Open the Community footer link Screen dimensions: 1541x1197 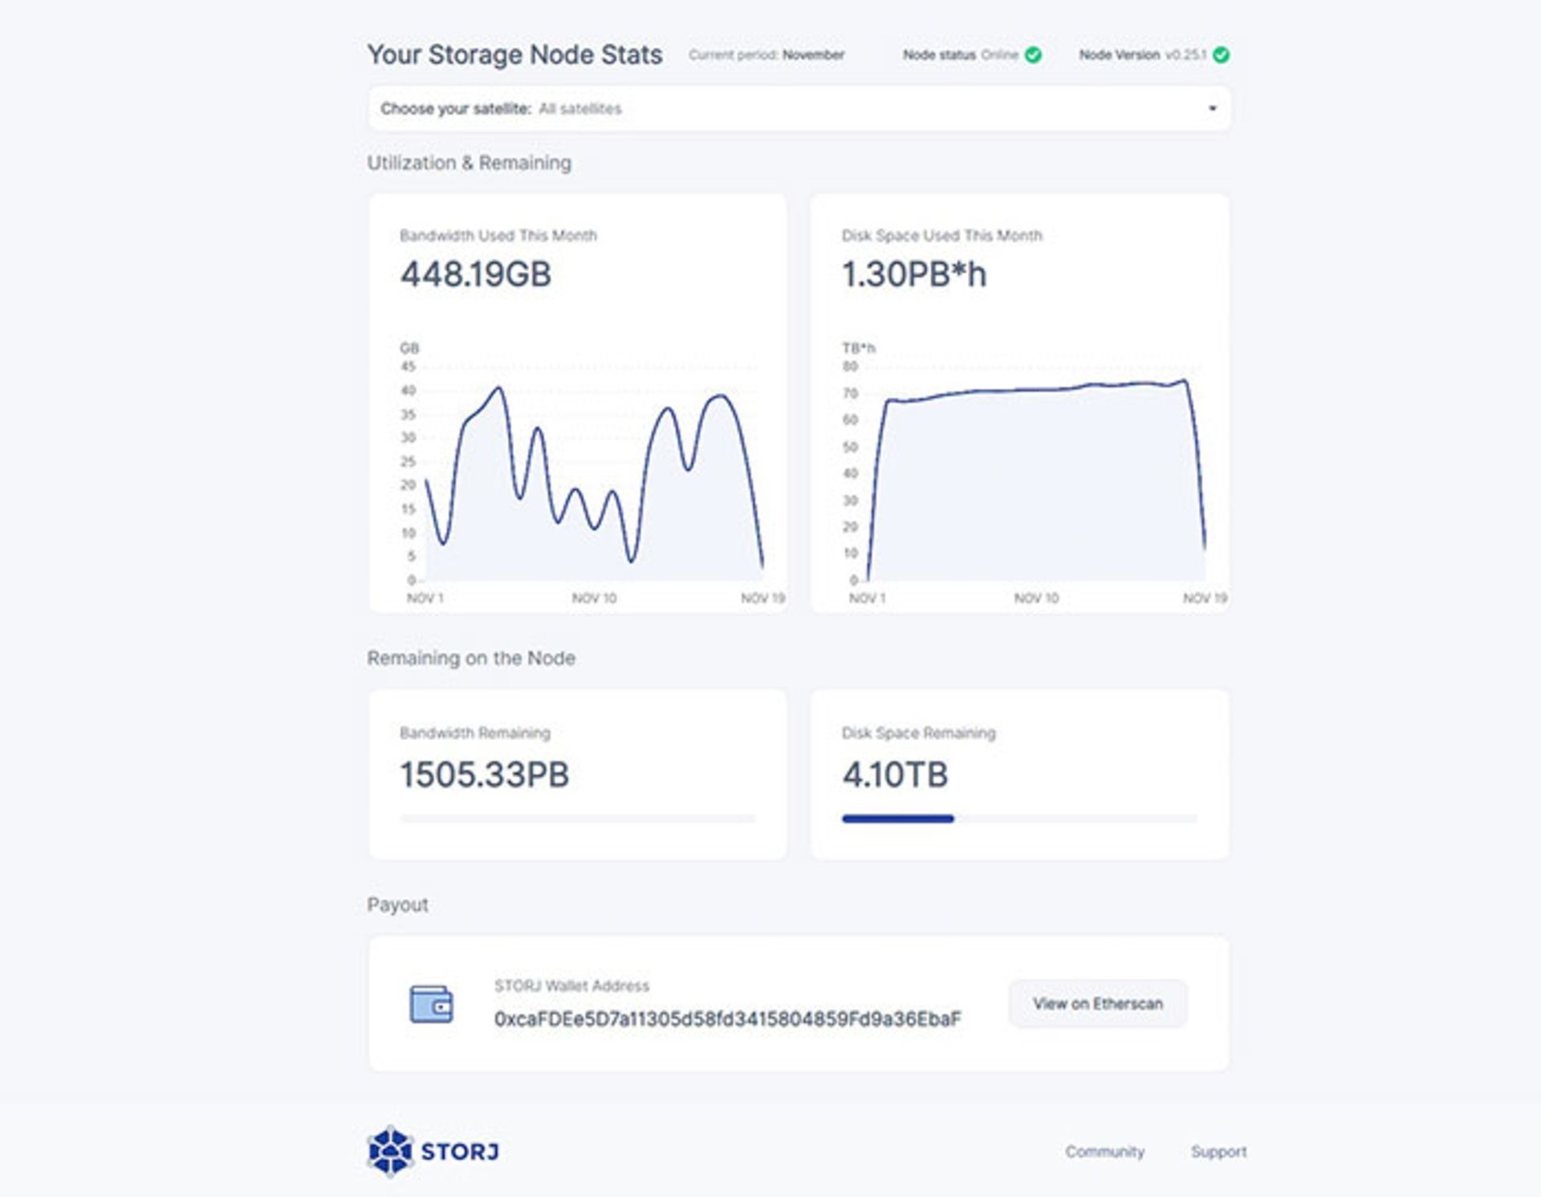(x=1104, y=1151)
